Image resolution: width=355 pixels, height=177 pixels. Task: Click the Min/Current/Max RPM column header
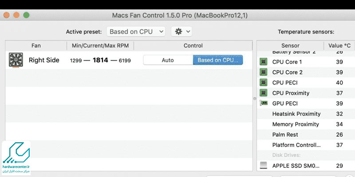click(100, 46)
